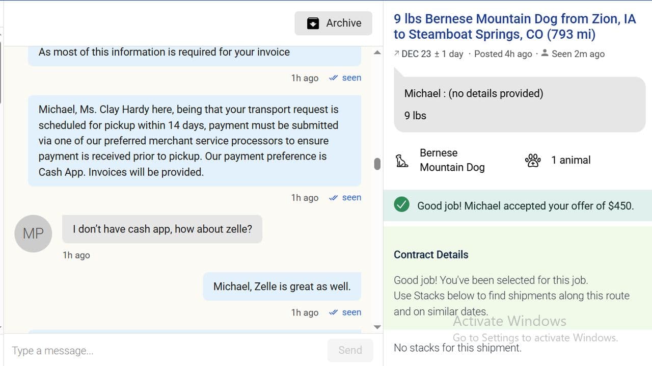Click the chat scroll up arrow

click(377, 53)
